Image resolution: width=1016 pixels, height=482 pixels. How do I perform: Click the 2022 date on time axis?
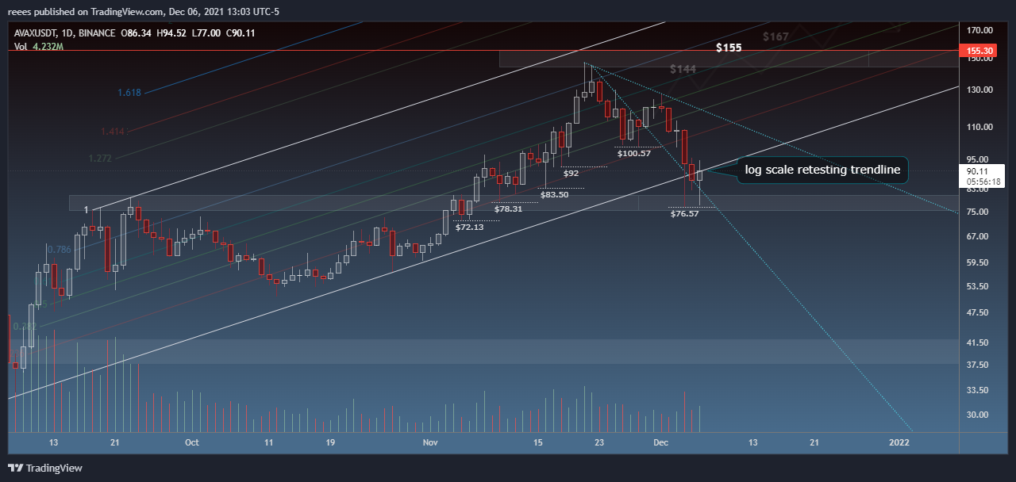pyautogui.click(x=900, y=442)
